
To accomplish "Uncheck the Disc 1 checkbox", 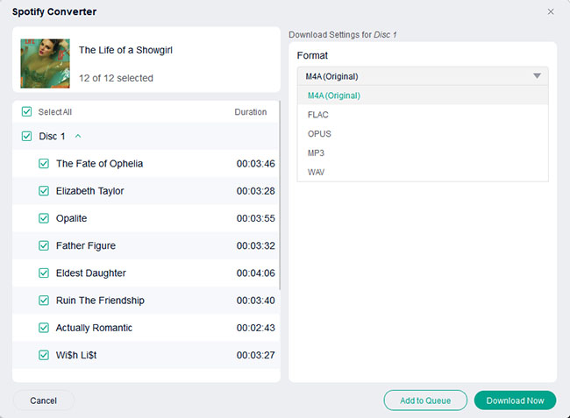I will coord(26,136).
